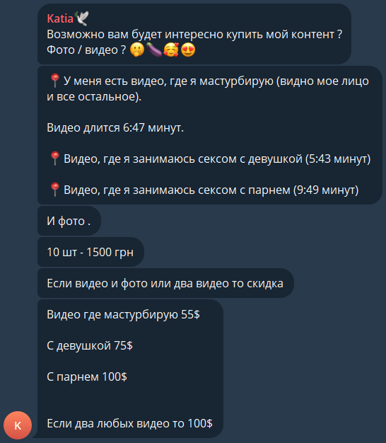
Task: Click the 'Видео длится 6:47 минут' line
Action: click(x=115, y=127)
